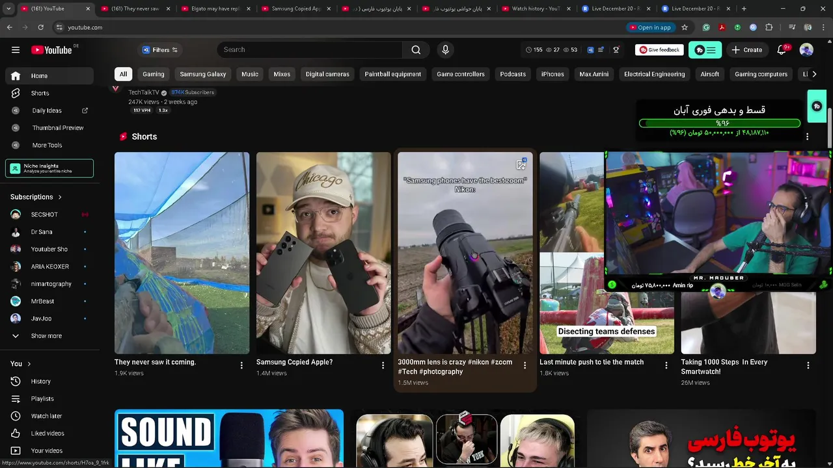Click the donation goal progress bar
The width and height of the screenshot is (833, 468).
click(720, 123)
